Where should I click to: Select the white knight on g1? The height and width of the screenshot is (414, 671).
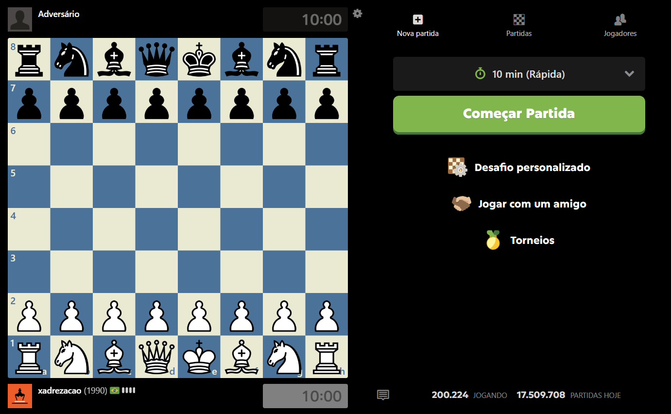[x=284, y=357]
